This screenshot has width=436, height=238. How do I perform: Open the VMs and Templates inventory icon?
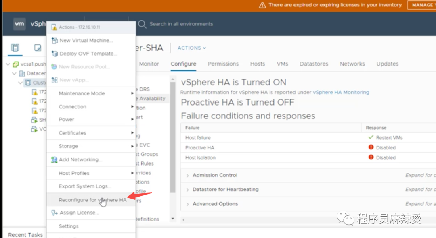38,48
